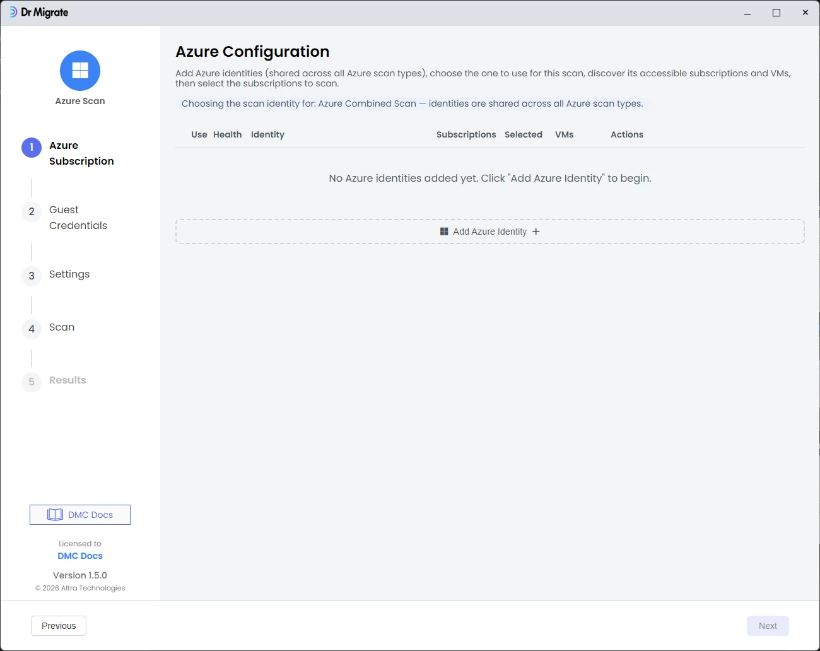
Task: Click the Dr Migrate logo in title bar
Action: [38, 13]
